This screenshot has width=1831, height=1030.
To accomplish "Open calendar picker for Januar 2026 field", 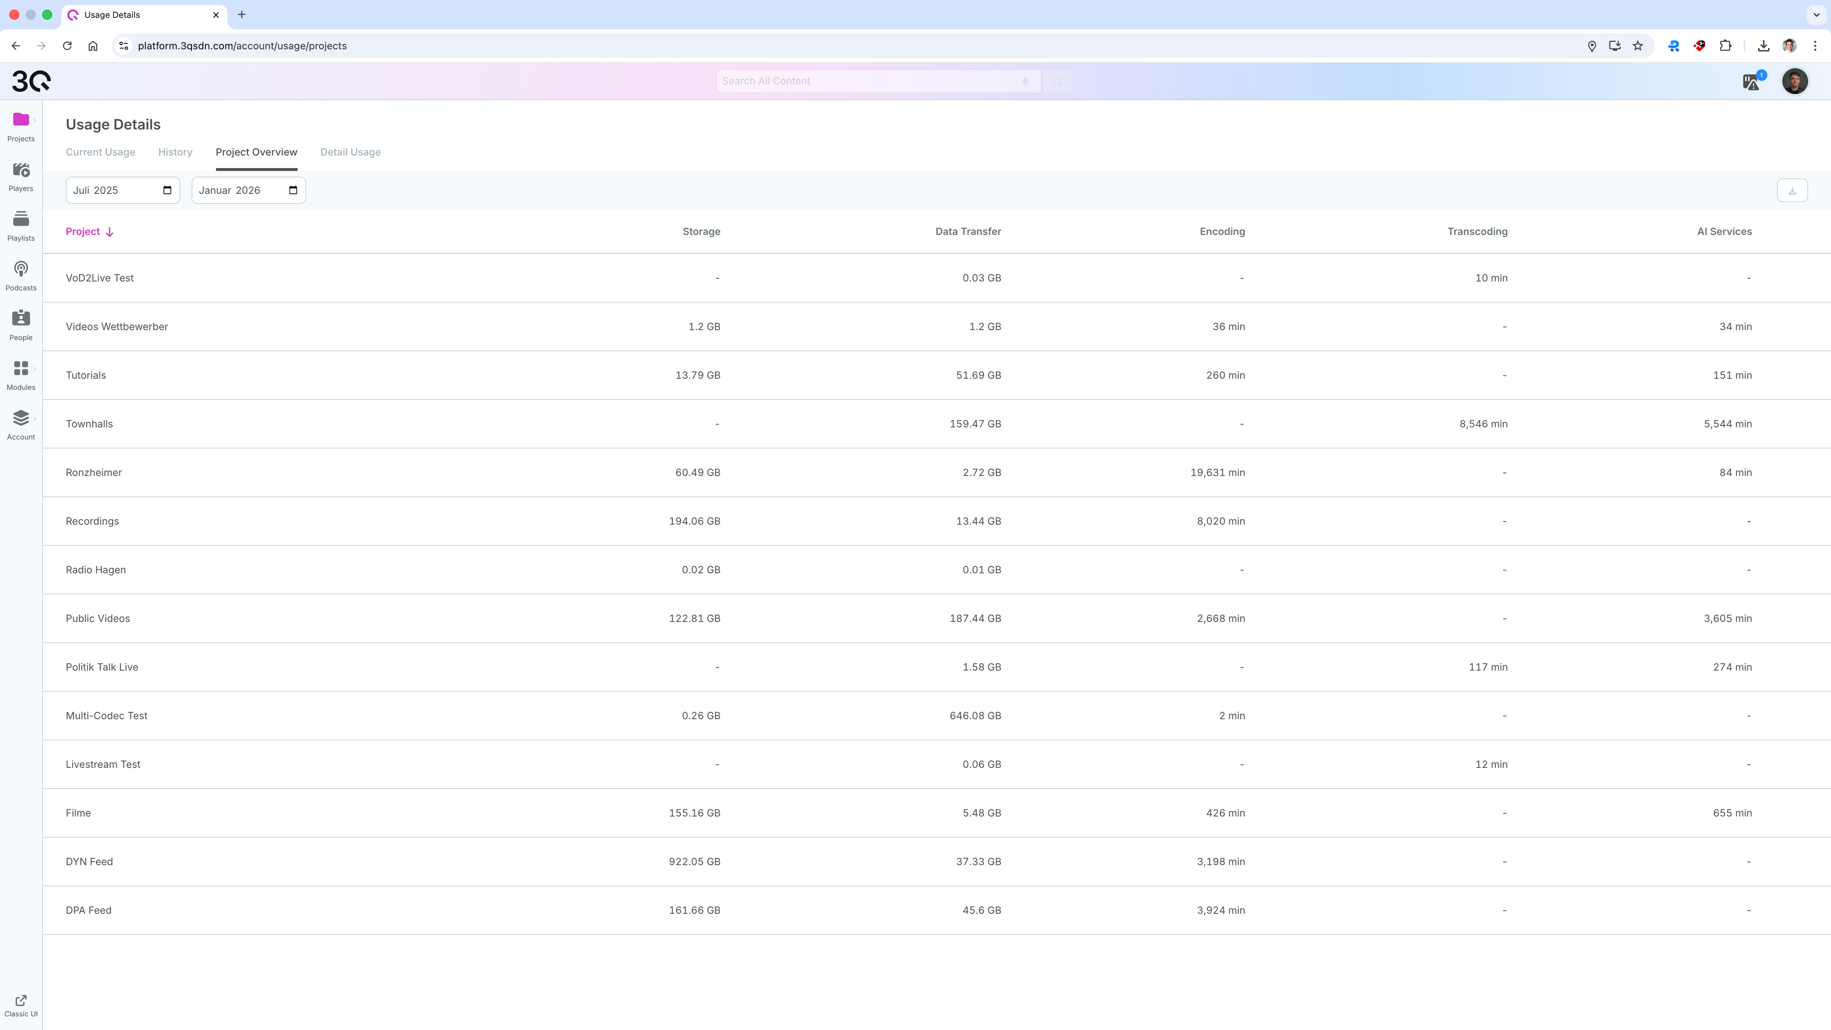I will 293,191.
